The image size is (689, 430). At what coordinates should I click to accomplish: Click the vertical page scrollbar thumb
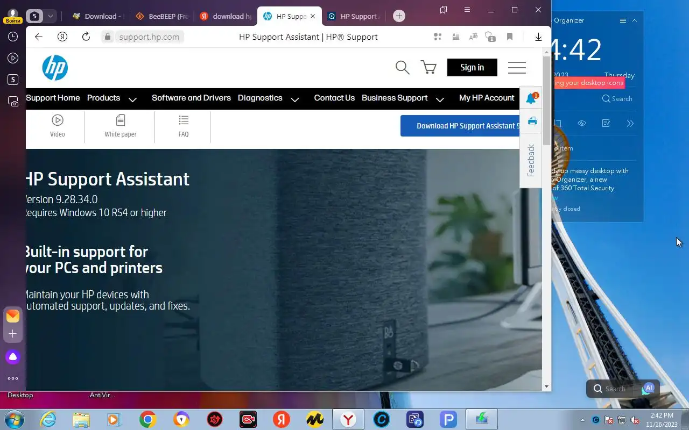[546, 100]
